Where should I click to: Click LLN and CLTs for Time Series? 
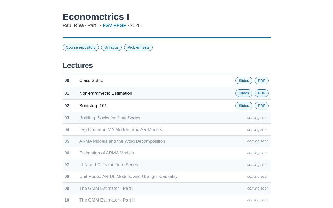tap(109, 165)
